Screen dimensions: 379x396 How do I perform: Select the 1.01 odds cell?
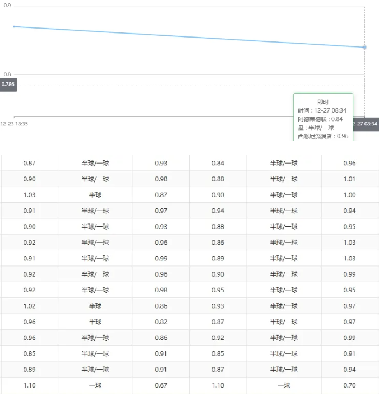coord(349,179)
